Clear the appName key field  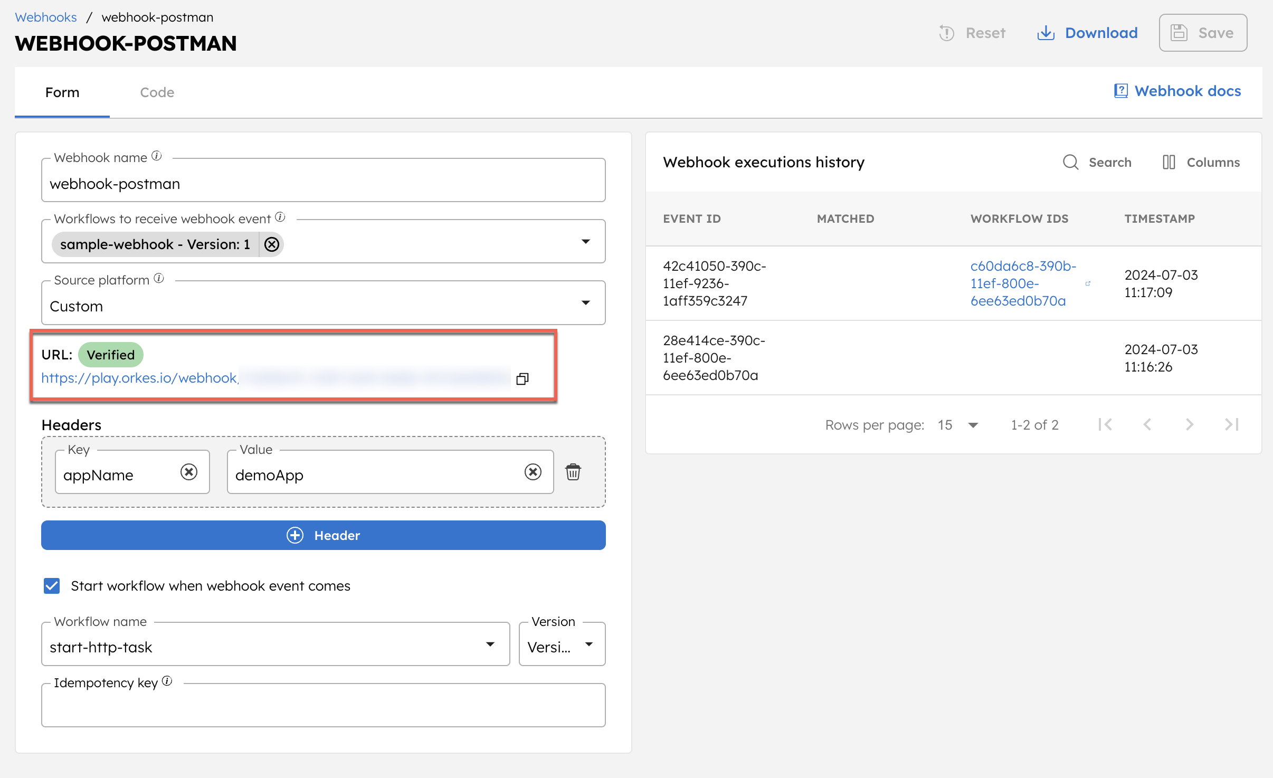(189, 472)
